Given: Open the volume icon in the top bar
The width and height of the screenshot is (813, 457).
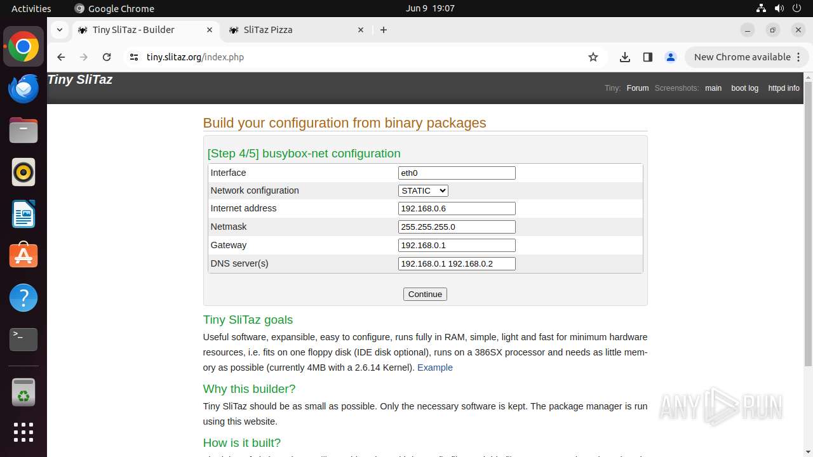Looking at the screenshot, I should click(x=779, y=8).
